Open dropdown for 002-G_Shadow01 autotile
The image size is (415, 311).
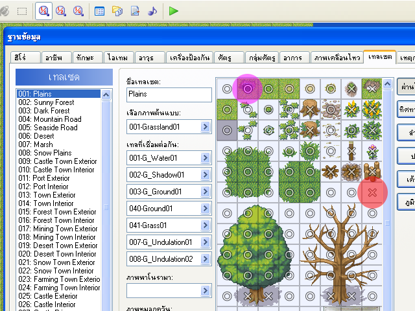pos(206,175)
